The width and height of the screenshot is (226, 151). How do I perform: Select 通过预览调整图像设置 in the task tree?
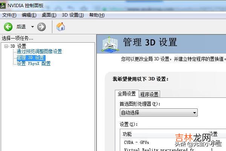pos(39,52)
